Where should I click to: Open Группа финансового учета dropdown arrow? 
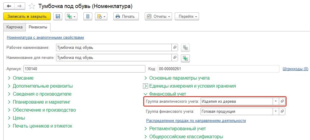click(276, 111)
